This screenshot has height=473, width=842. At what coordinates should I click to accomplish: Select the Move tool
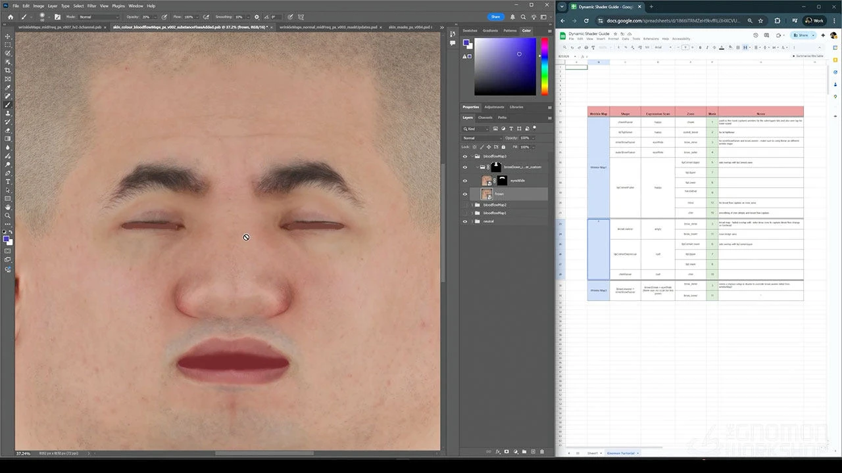point(8,36)
